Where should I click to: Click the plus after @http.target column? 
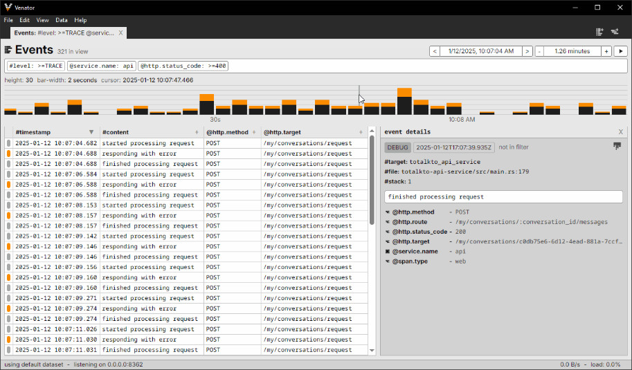[360, 132]
